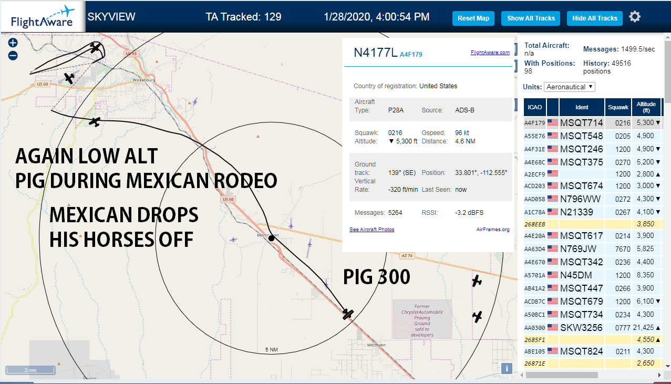Click the US flag in N769JW row

coord(553,248)
